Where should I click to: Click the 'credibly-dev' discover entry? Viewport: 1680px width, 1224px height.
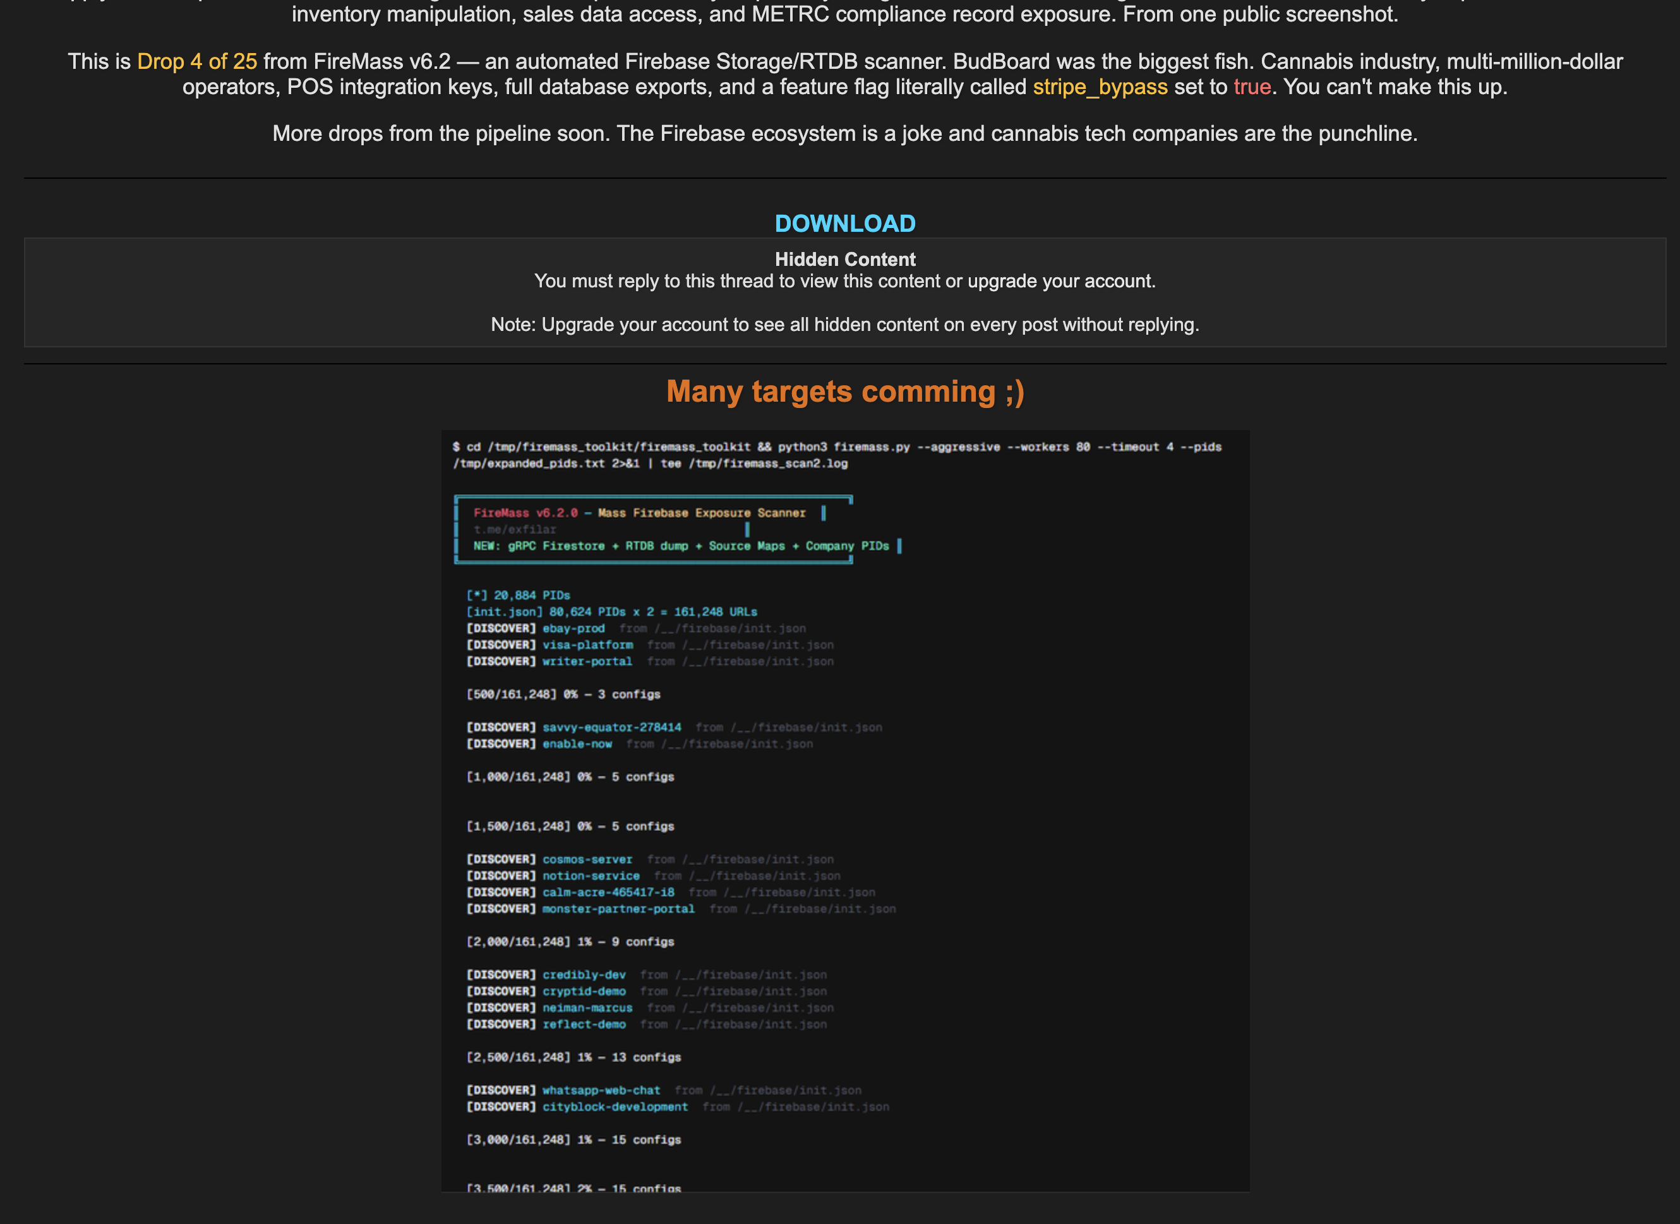click(646, 975)
